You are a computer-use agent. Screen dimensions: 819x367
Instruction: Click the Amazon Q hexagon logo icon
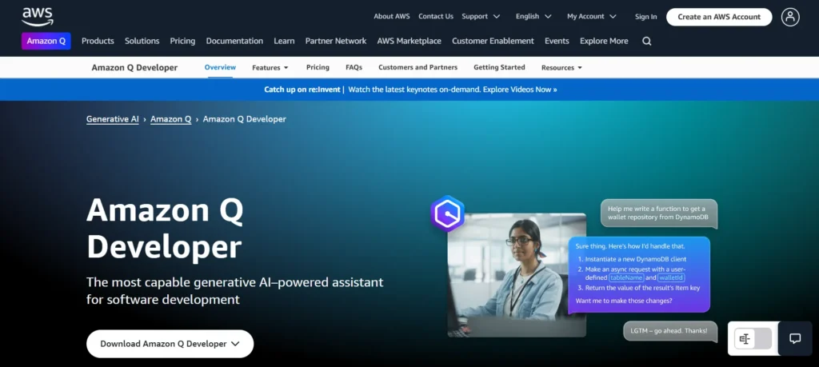(447, 213)
